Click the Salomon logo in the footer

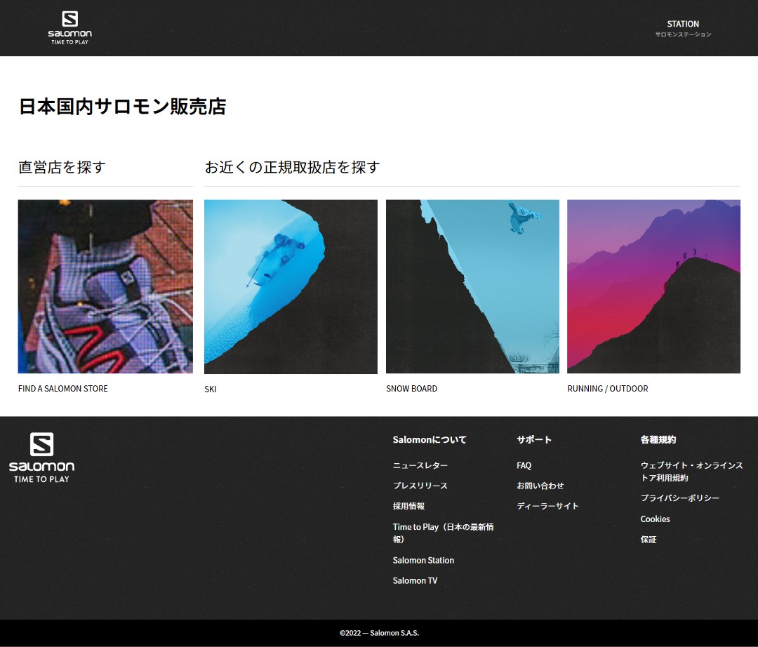[x=41, y=458]
